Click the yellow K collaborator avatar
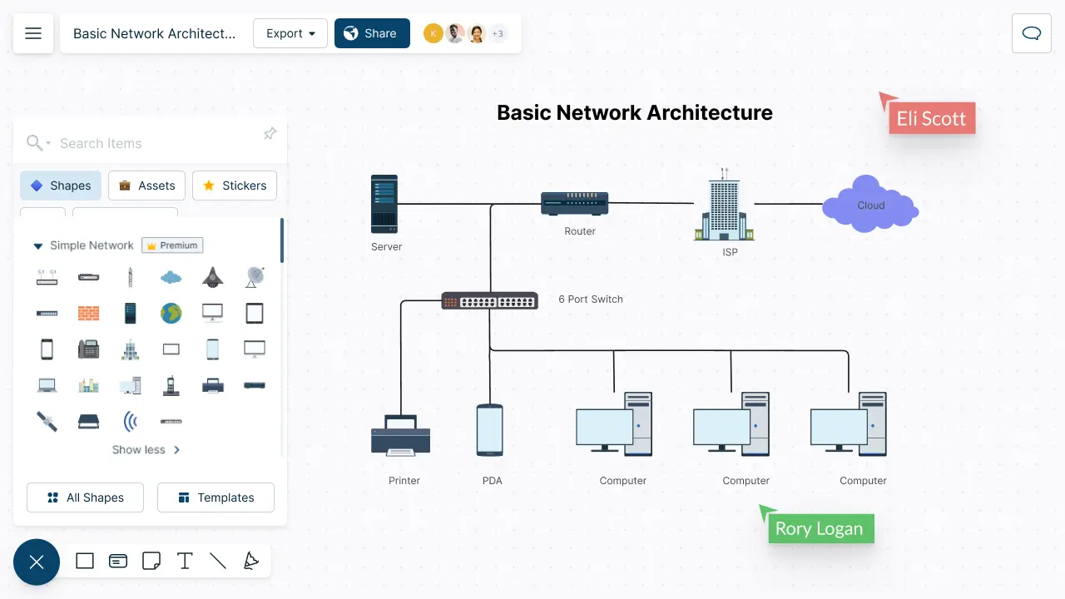This screenshot has width=1065, height=599. tap(433, 33)
